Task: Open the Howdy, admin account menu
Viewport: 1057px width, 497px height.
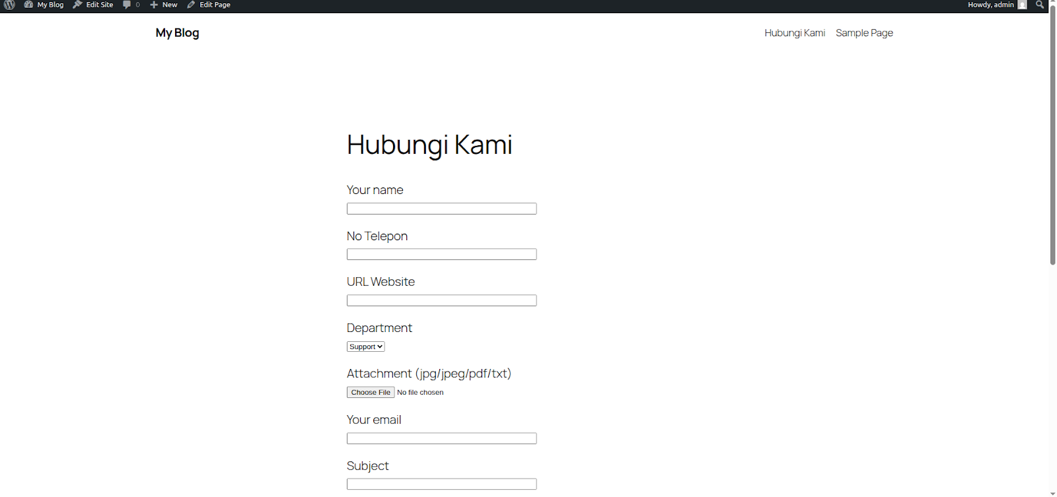Action: pos(990,5)
